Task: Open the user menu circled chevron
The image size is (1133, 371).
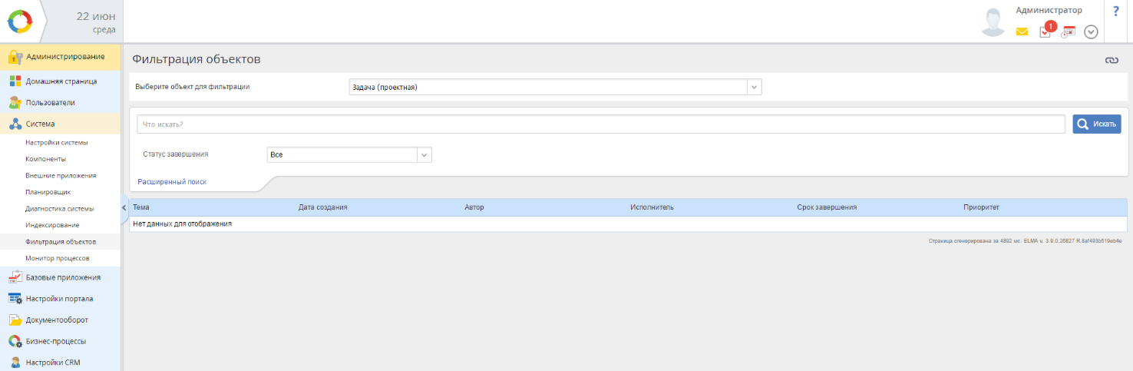Action: [x=1091, y=31]
